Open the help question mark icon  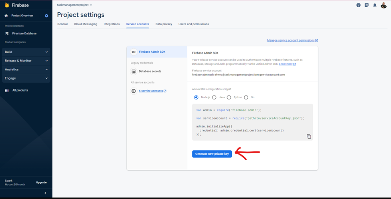tap(359, 5)
